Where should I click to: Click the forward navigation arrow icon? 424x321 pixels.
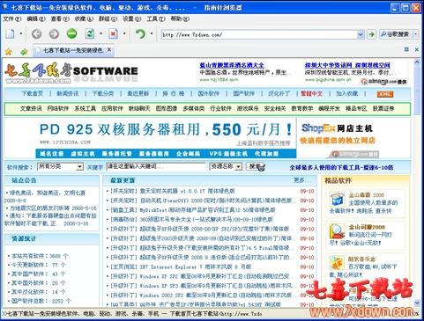click(x=54, y=34)
